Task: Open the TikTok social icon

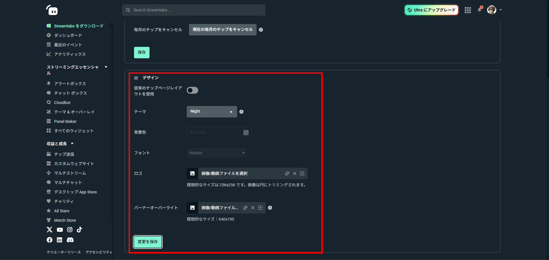Action: [80, 230]
